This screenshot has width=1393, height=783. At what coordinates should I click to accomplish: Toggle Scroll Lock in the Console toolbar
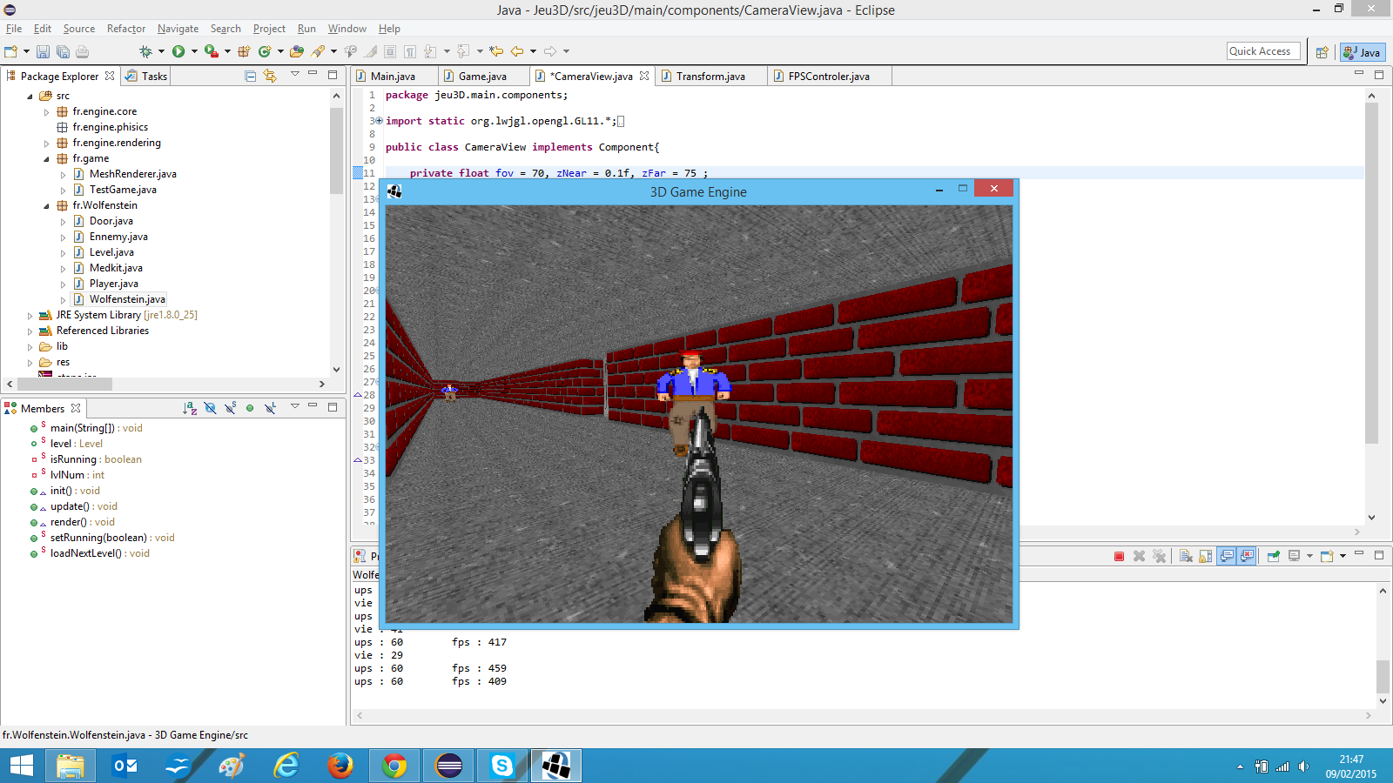pyautogui.click(x=1206, y=556)
